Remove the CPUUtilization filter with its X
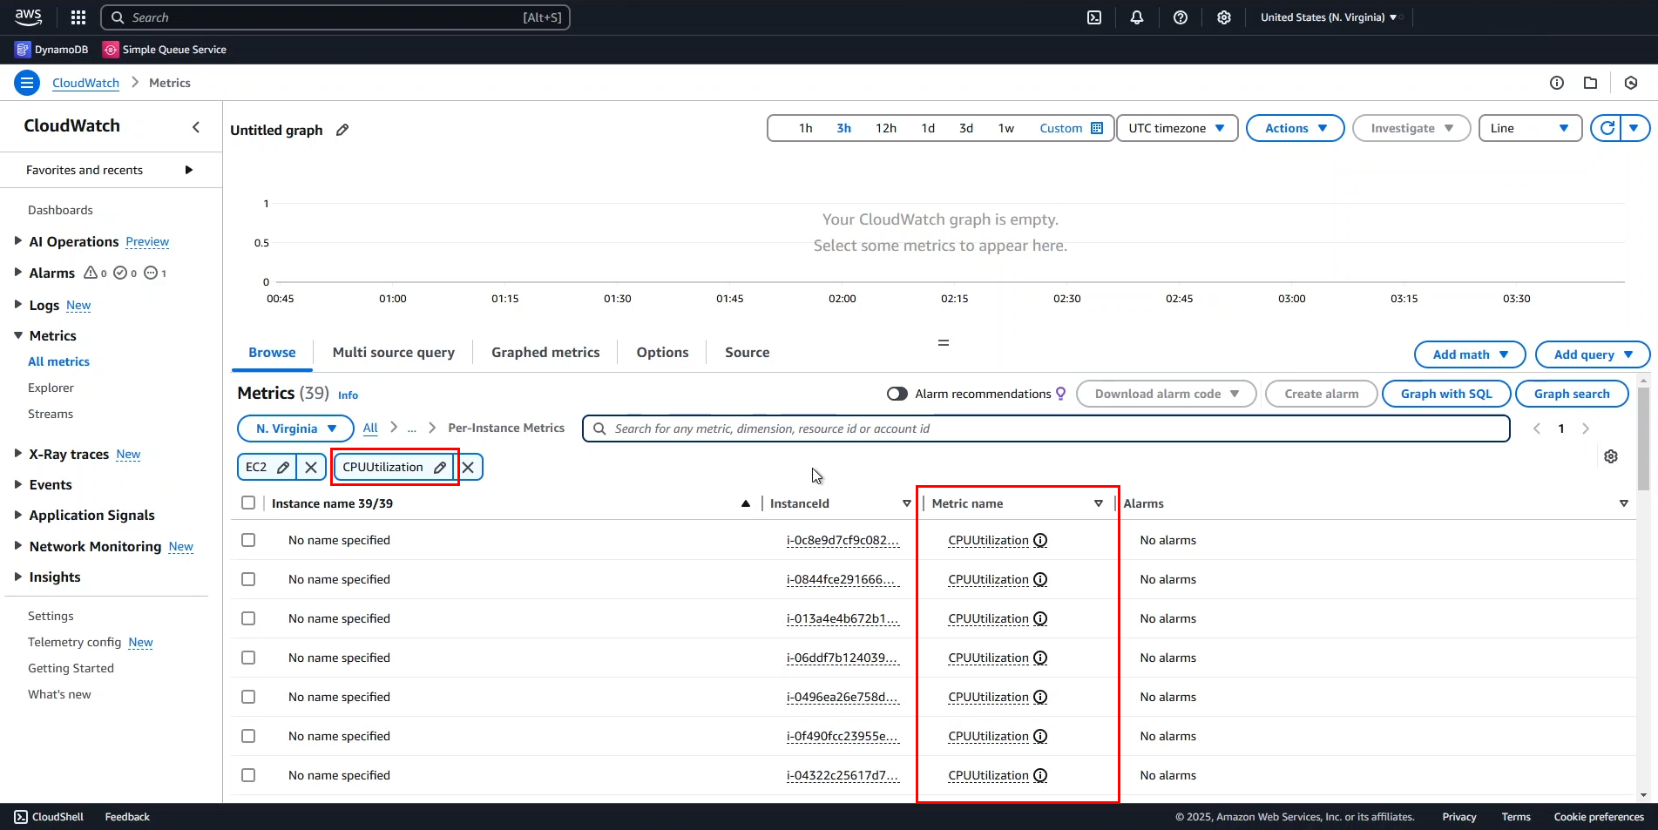The height and width of the screenshot is (830, 1658). (x=468, y=468)
